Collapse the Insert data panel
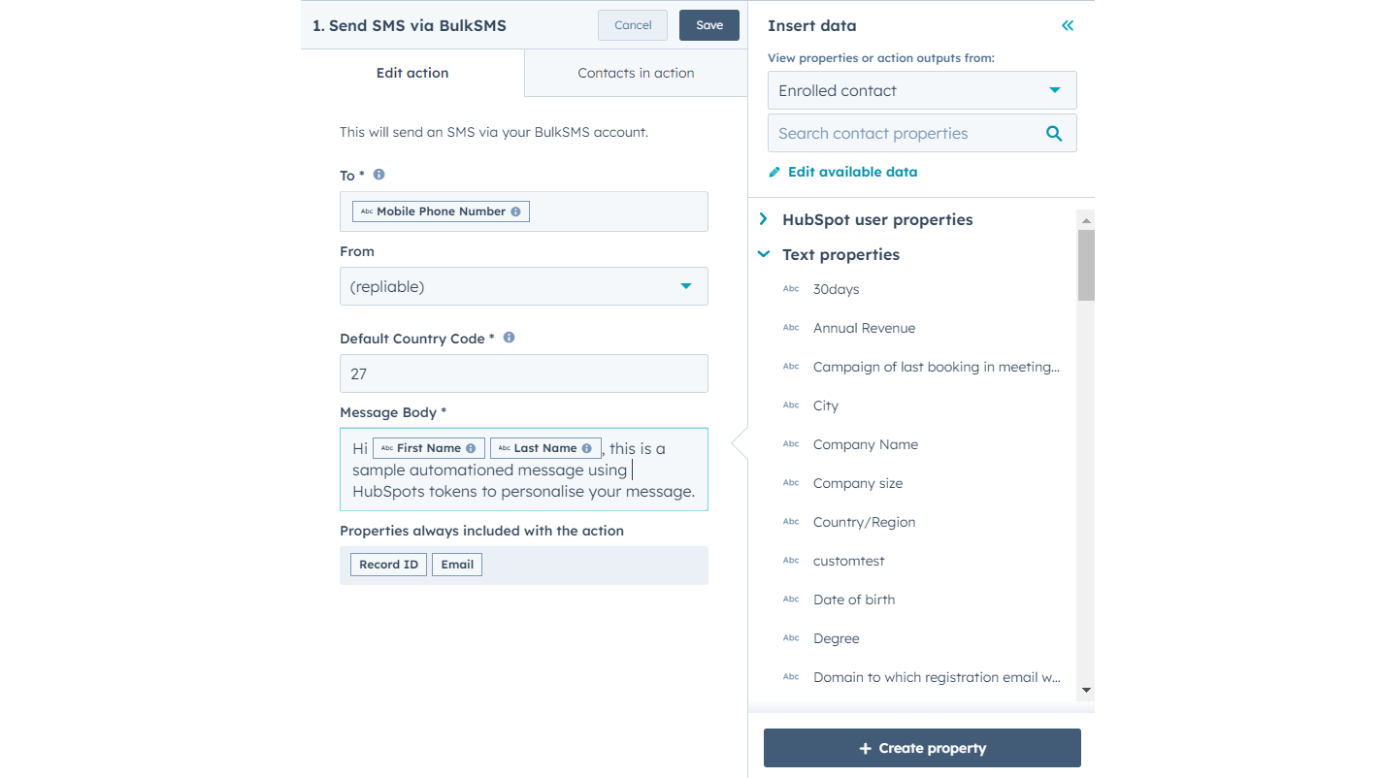Image resolution: width=1383 pixels, height=778 pixels. [x=1068, y=26]
